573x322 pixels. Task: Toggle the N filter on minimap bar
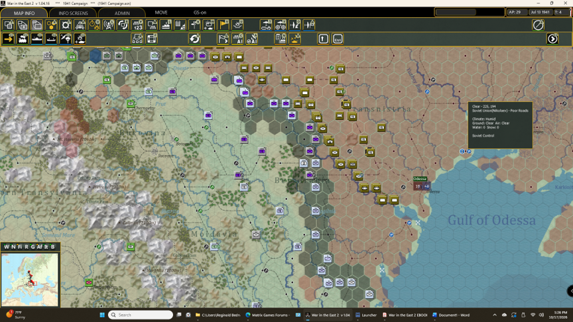pyautogui.click(x=13, y=246)
